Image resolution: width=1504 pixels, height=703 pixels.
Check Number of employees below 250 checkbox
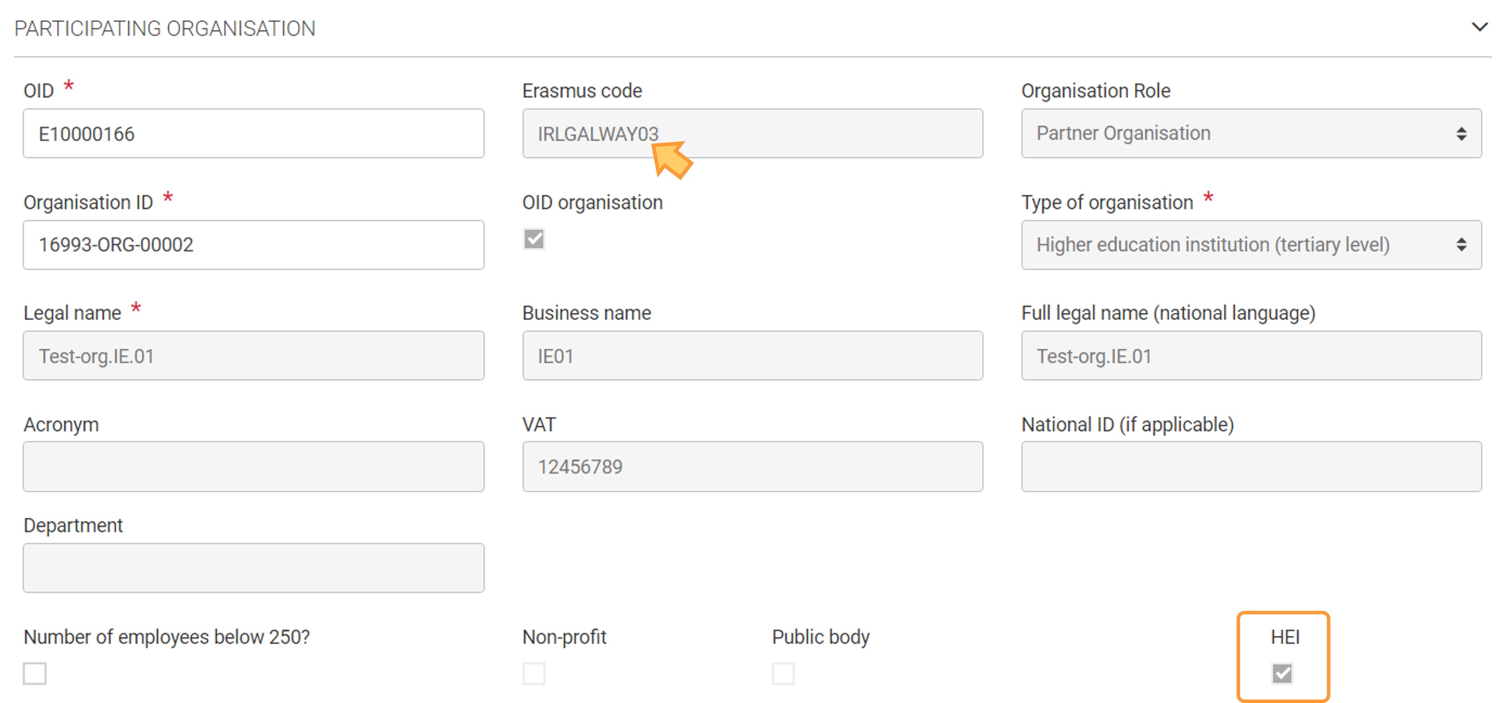click(x=34, y=673)
